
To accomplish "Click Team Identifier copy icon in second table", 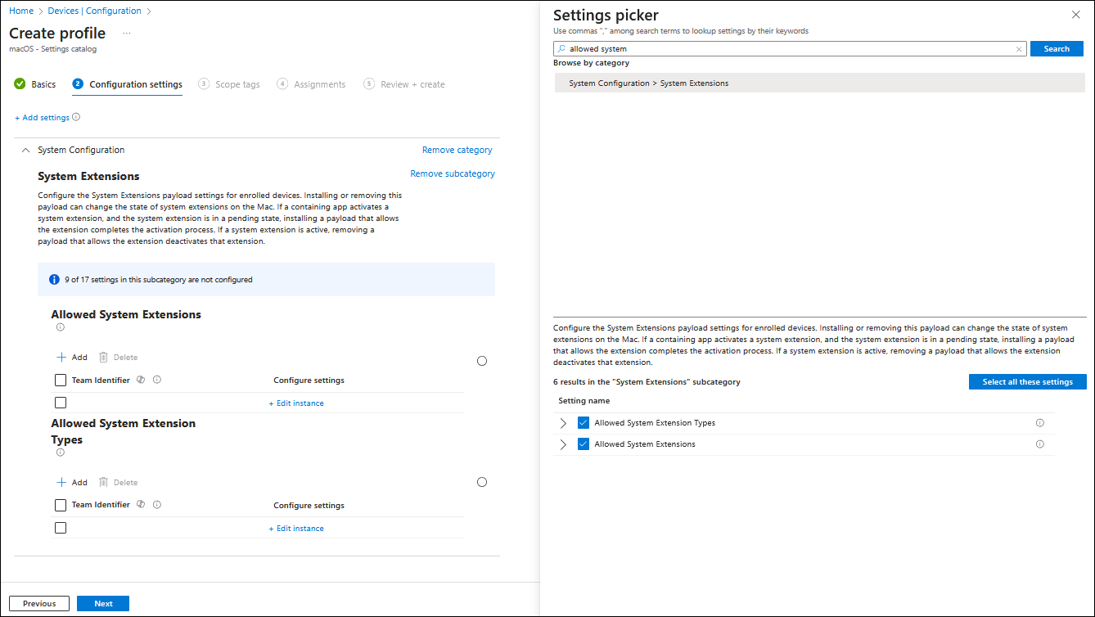I will (141, 505).
